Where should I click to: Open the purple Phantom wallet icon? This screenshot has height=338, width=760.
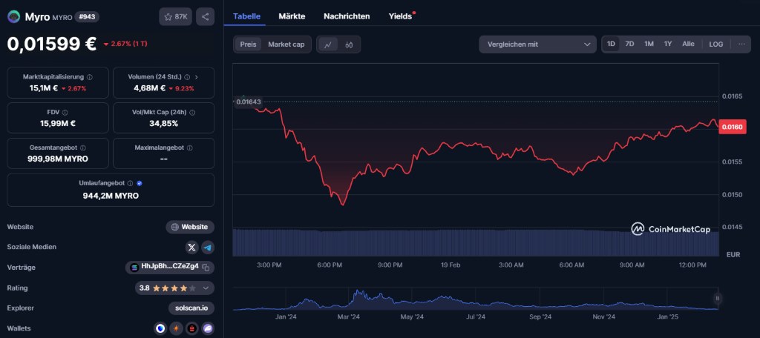208,329
